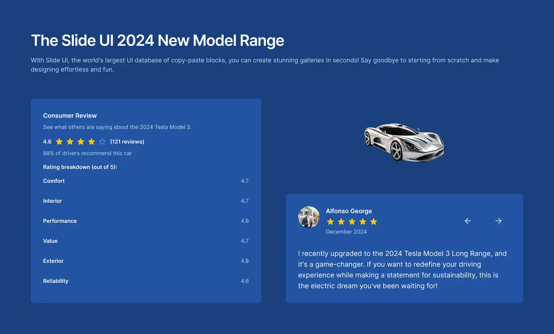The width and height of the screenshot is (554, 334).
Task: Click 'See what others are saying' subtitle
Action: (x=117, y=127)
